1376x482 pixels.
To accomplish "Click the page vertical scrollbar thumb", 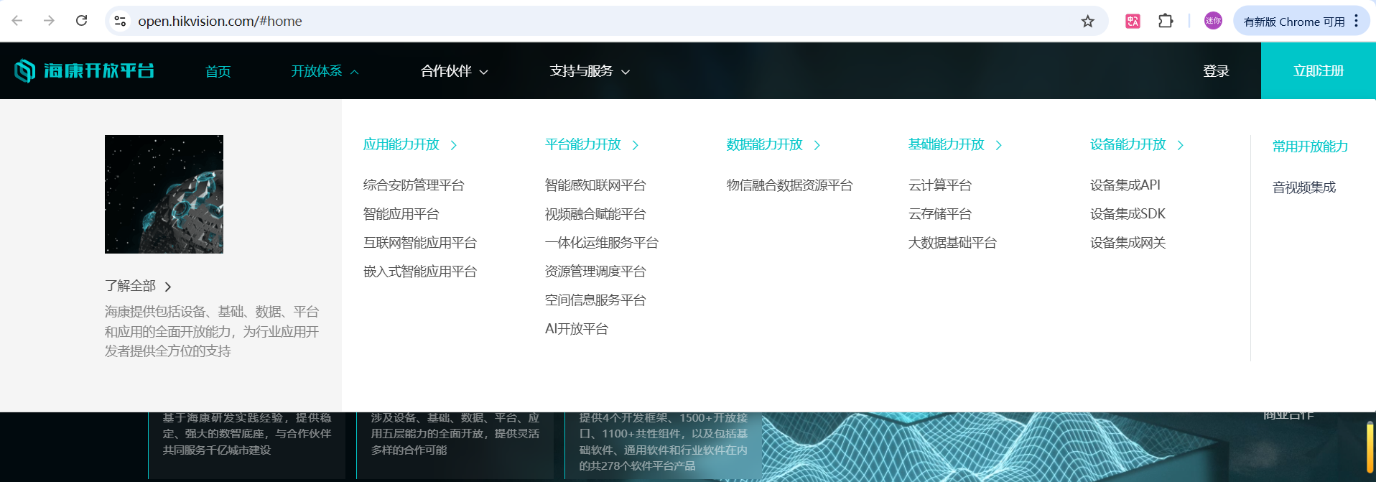I will coord(1371,447).
